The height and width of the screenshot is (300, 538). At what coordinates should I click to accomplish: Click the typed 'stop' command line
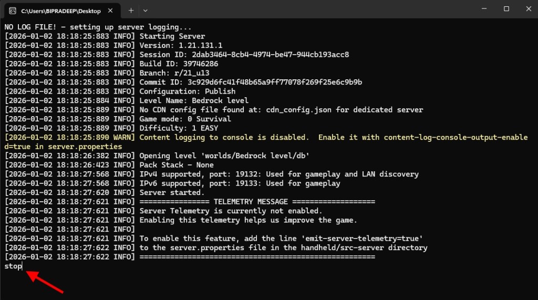13,266
